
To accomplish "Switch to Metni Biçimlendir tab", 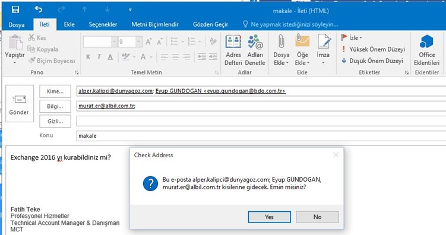I will tap(155, 24).
